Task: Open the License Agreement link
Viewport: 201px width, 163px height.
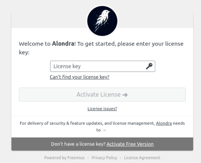Action: (x=142, y=158)
